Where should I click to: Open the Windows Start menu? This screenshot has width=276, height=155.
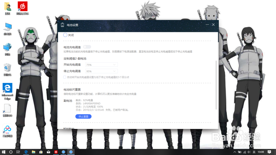[4, 152]
